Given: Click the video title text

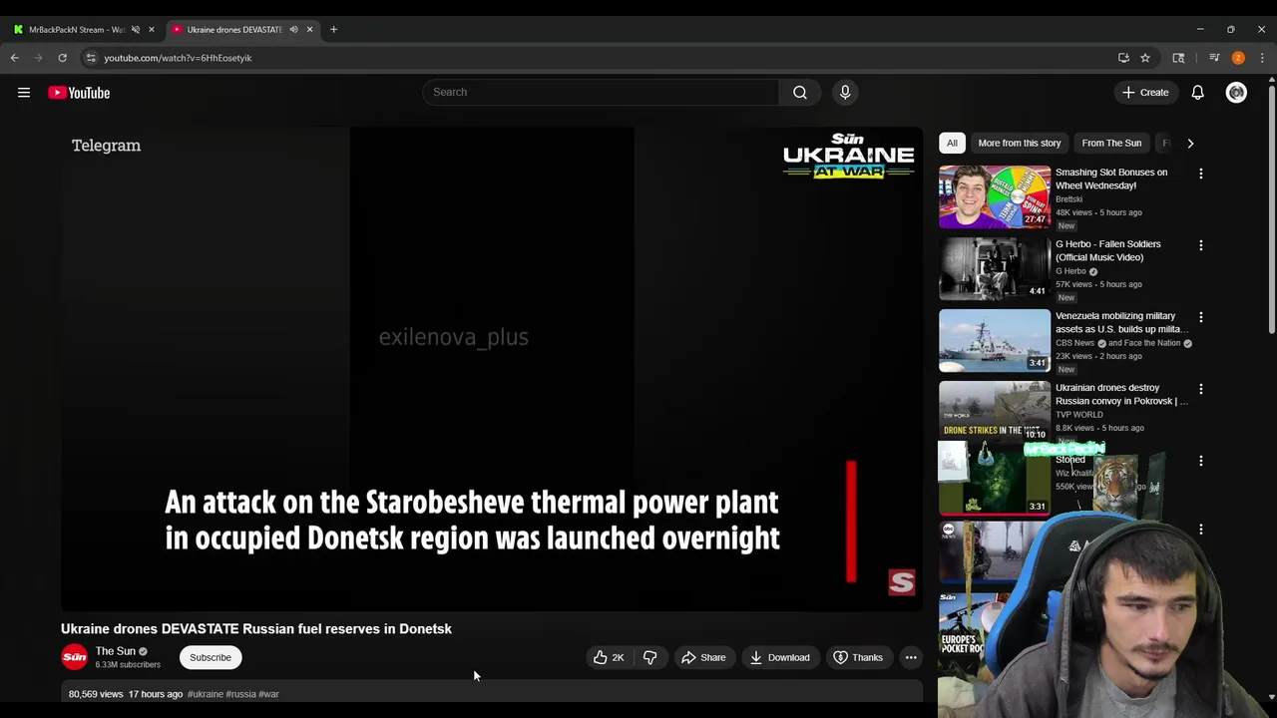Looking at the screenshot, I should coord(256,629).
